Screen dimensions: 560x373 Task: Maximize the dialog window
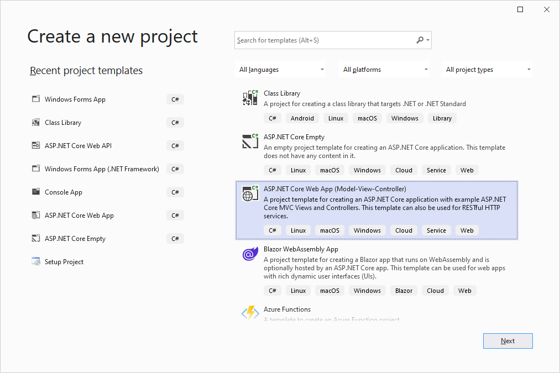tap(520, 9)
